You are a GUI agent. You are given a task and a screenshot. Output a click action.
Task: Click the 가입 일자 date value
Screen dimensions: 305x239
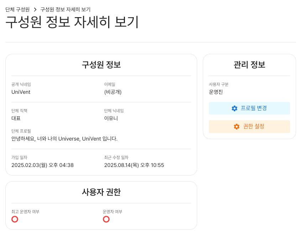point(42,165)
